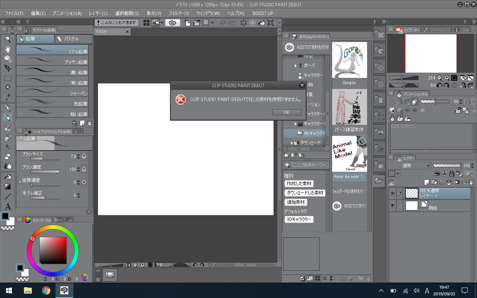This screenshot has width=477, height=298.
Task: Toggle visibility of the 用紙 layer
Action: pyautogui.click(x=392, y=206)
